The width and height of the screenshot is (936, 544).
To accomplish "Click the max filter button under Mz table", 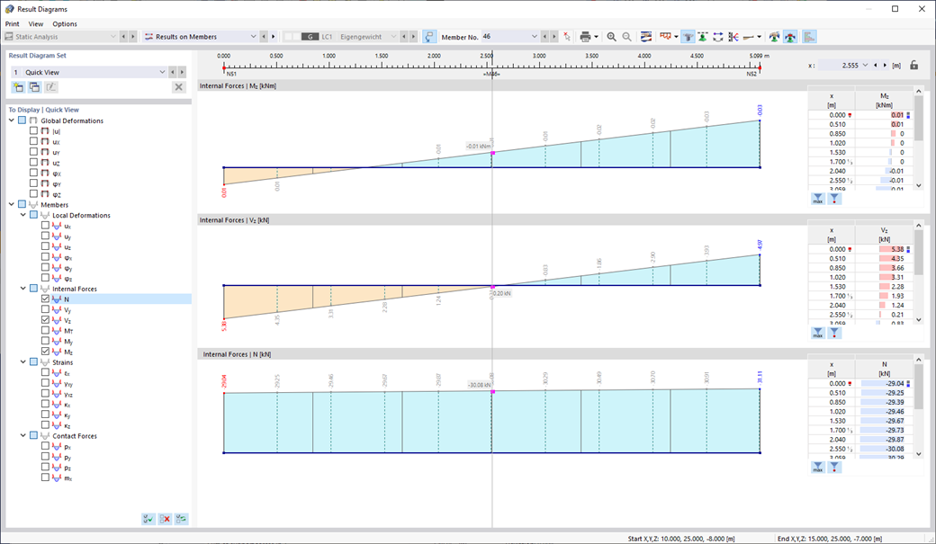I will click(817, 198).
